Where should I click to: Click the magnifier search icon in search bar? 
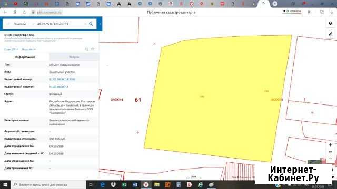[91, 24]
